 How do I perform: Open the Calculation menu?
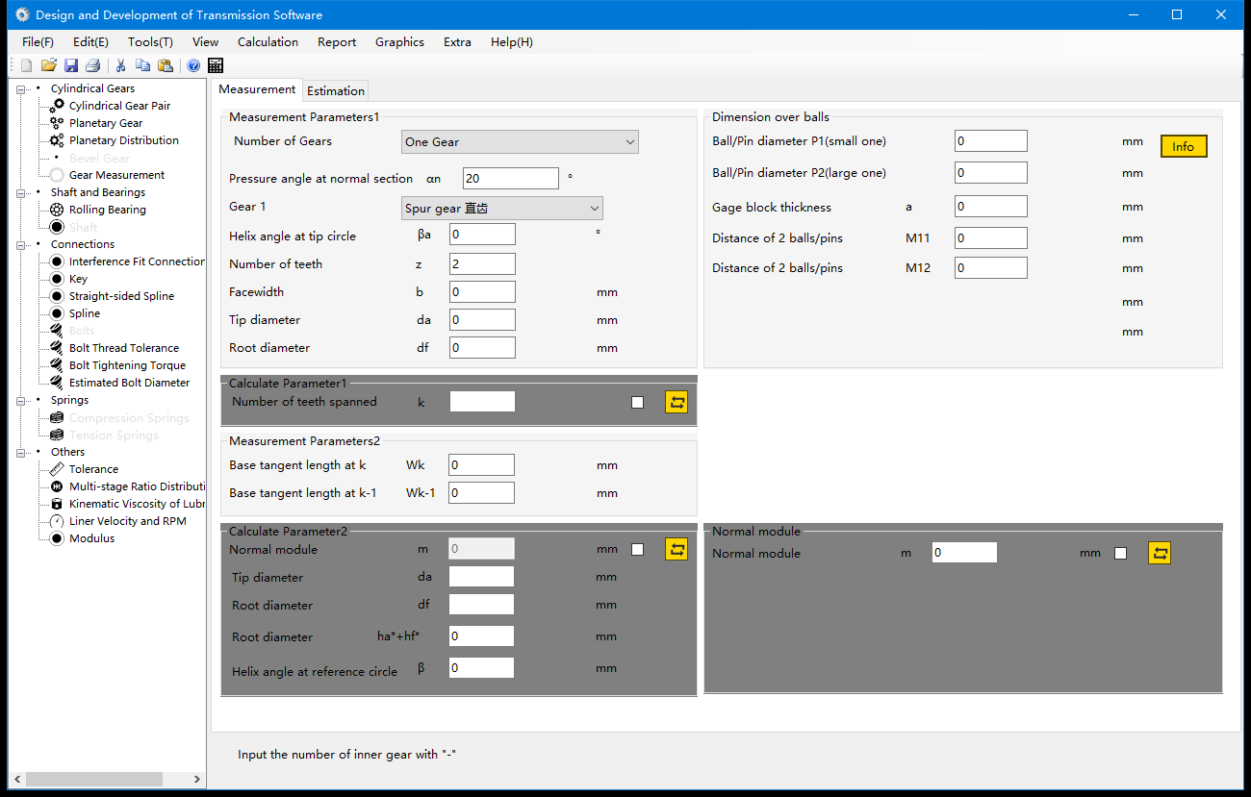(x=268, y=42)
